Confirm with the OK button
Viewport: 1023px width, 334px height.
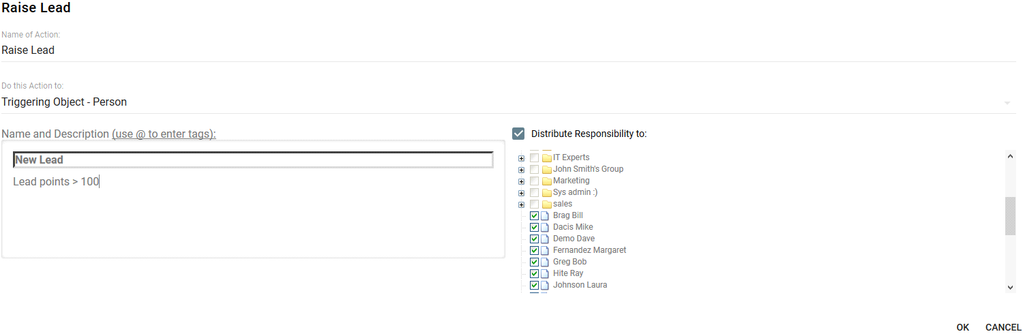tap(962, 328)
